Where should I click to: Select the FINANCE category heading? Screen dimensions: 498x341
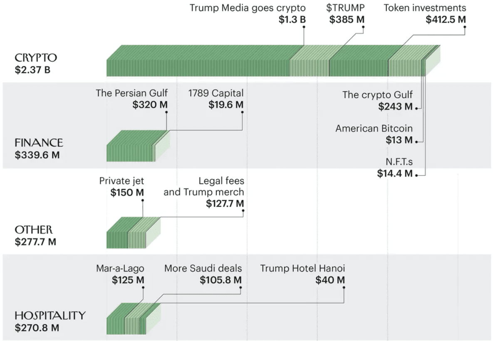(39, 143)
